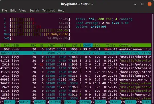Click the window title livy@home-ubuntu
This screenshot has width=154, height=104.
[x=77, y=4]
